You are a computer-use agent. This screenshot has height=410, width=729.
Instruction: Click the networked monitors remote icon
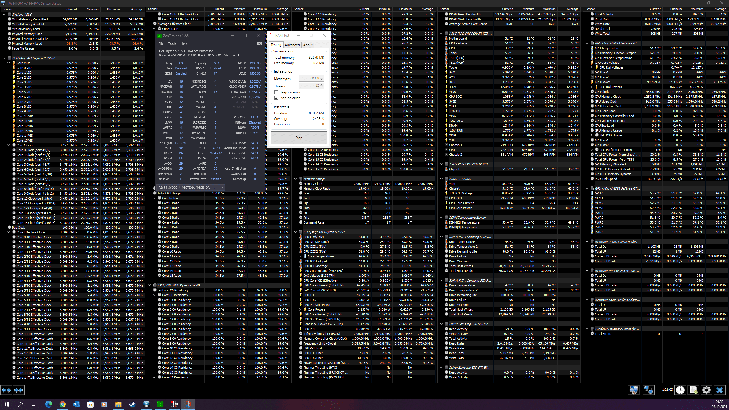(x=648, y=390)
